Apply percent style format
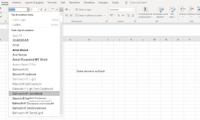The width and height of the screenshot is (200, 120). (x=119, y=15)
